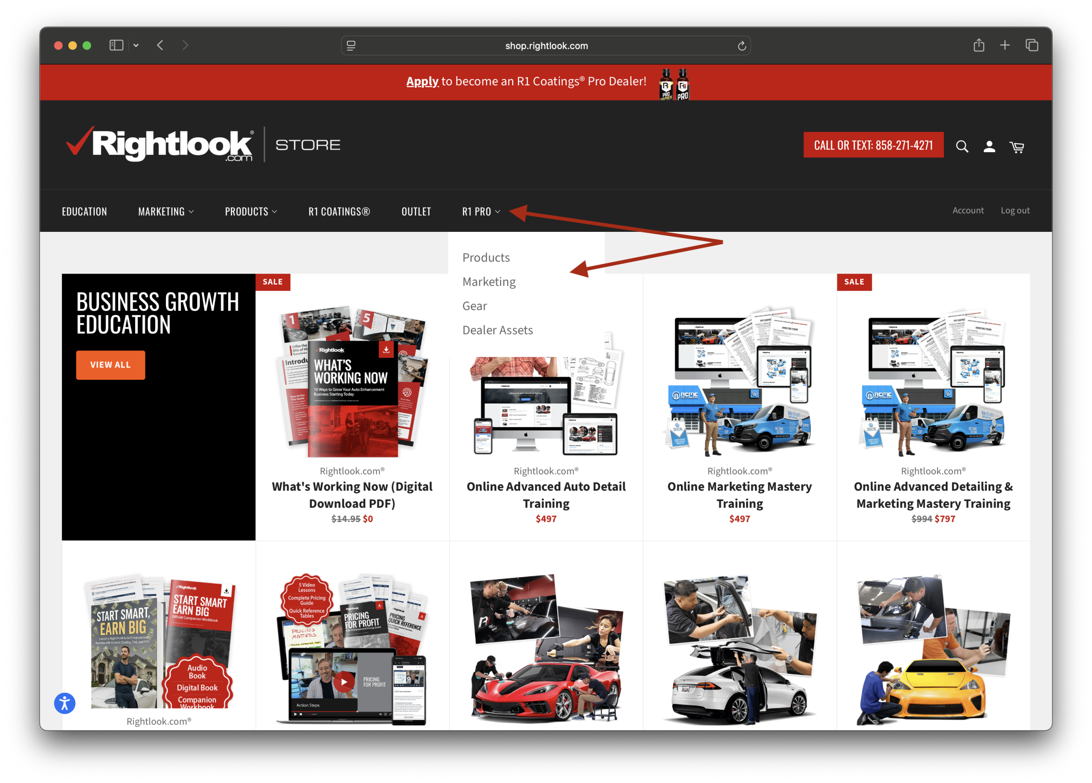Viewport: 1092px width, 783px height.
Task: Click the Safari address bar
Action: pos(546,46)
